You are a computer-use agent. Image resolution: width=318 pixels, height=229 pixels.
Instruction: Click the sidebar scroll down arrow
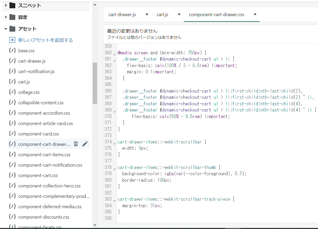pos(95,225)
